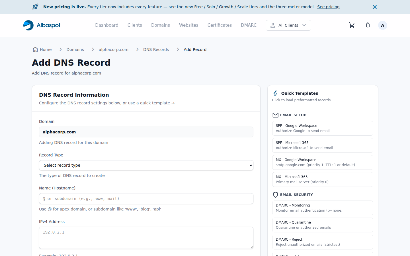Load the SPF - Google Workspace template
The height and width of the screenshot is (256, 410).
point(323,128)
